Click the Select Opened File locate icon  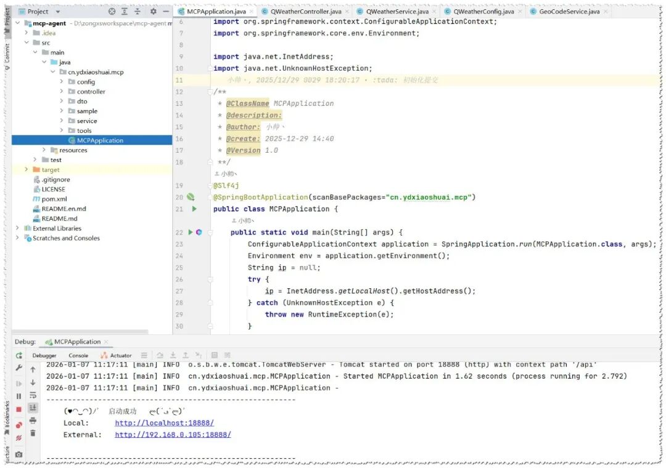point(112,12)
